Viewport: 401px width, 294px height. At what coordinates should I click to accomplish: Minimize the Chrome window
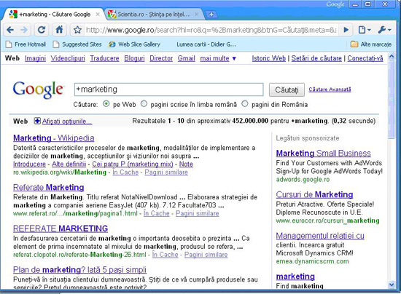[355, 4]
